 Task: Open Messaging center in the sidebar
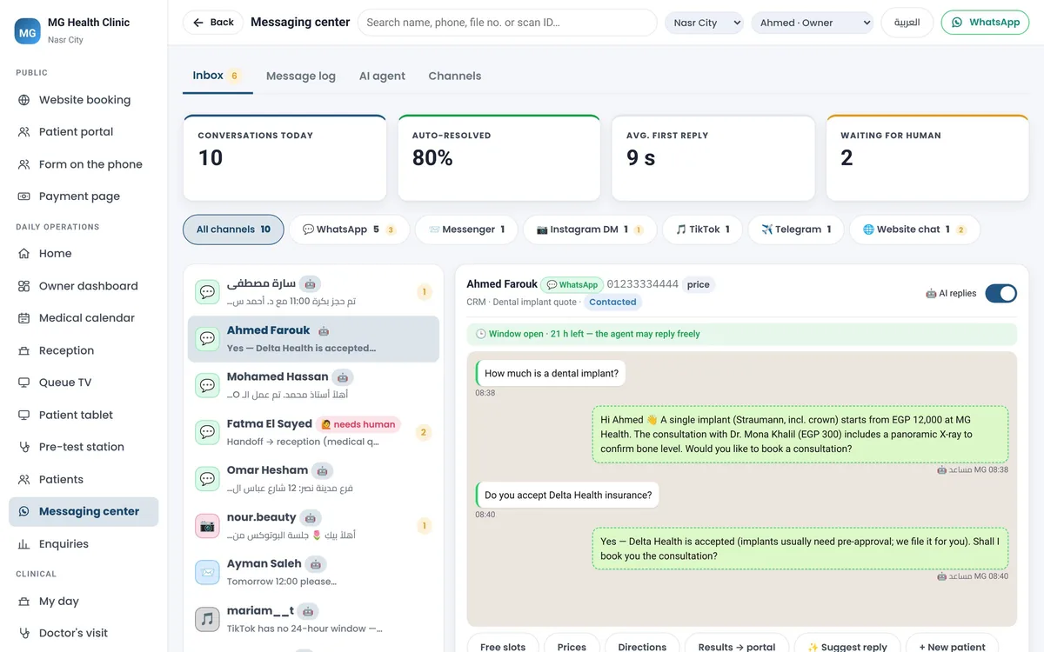click(84, 512)
